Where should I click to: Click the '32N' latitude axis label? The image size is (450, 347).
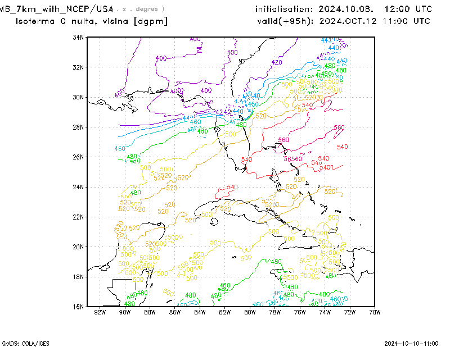coord(78,67)
